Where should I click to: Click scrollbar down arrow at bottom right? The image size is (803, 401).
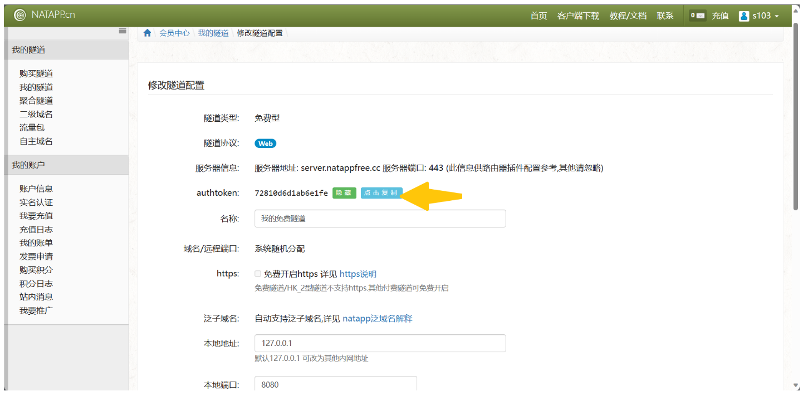pos(796,385)
